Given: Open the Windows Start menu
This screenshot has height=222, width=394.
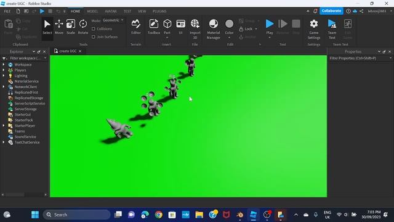Looking at the screenshot, I should pyautogui.click(x=35, y=215).
